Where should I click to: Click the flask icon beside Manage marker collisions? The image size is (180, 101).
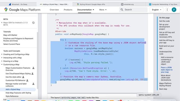[33, 84]
